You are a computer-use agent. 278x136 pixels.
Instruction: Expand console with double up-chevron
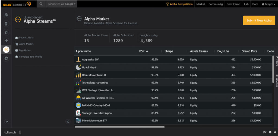tap(275, 132)
